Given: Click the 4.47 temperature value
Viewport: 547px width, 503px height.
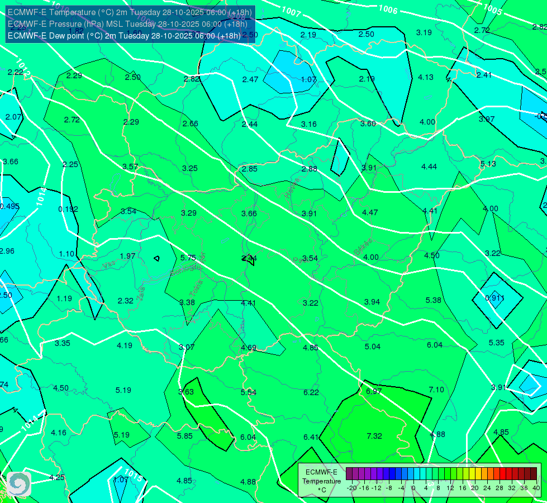Looking at the screenshot, I should click(x=370, y=212).
